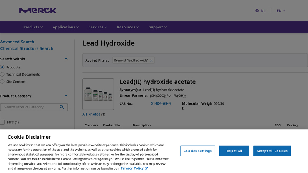Open Chemical Structure Search link
308x173 pixels.
(27, 48)
